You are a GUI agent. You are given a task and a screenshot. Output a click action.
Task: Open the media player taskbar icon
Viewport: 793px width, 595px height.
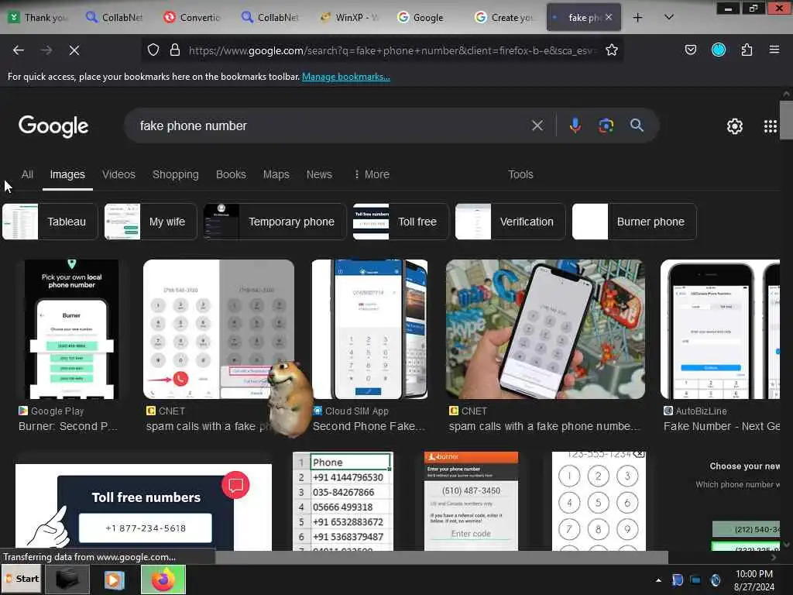[115, 580]
